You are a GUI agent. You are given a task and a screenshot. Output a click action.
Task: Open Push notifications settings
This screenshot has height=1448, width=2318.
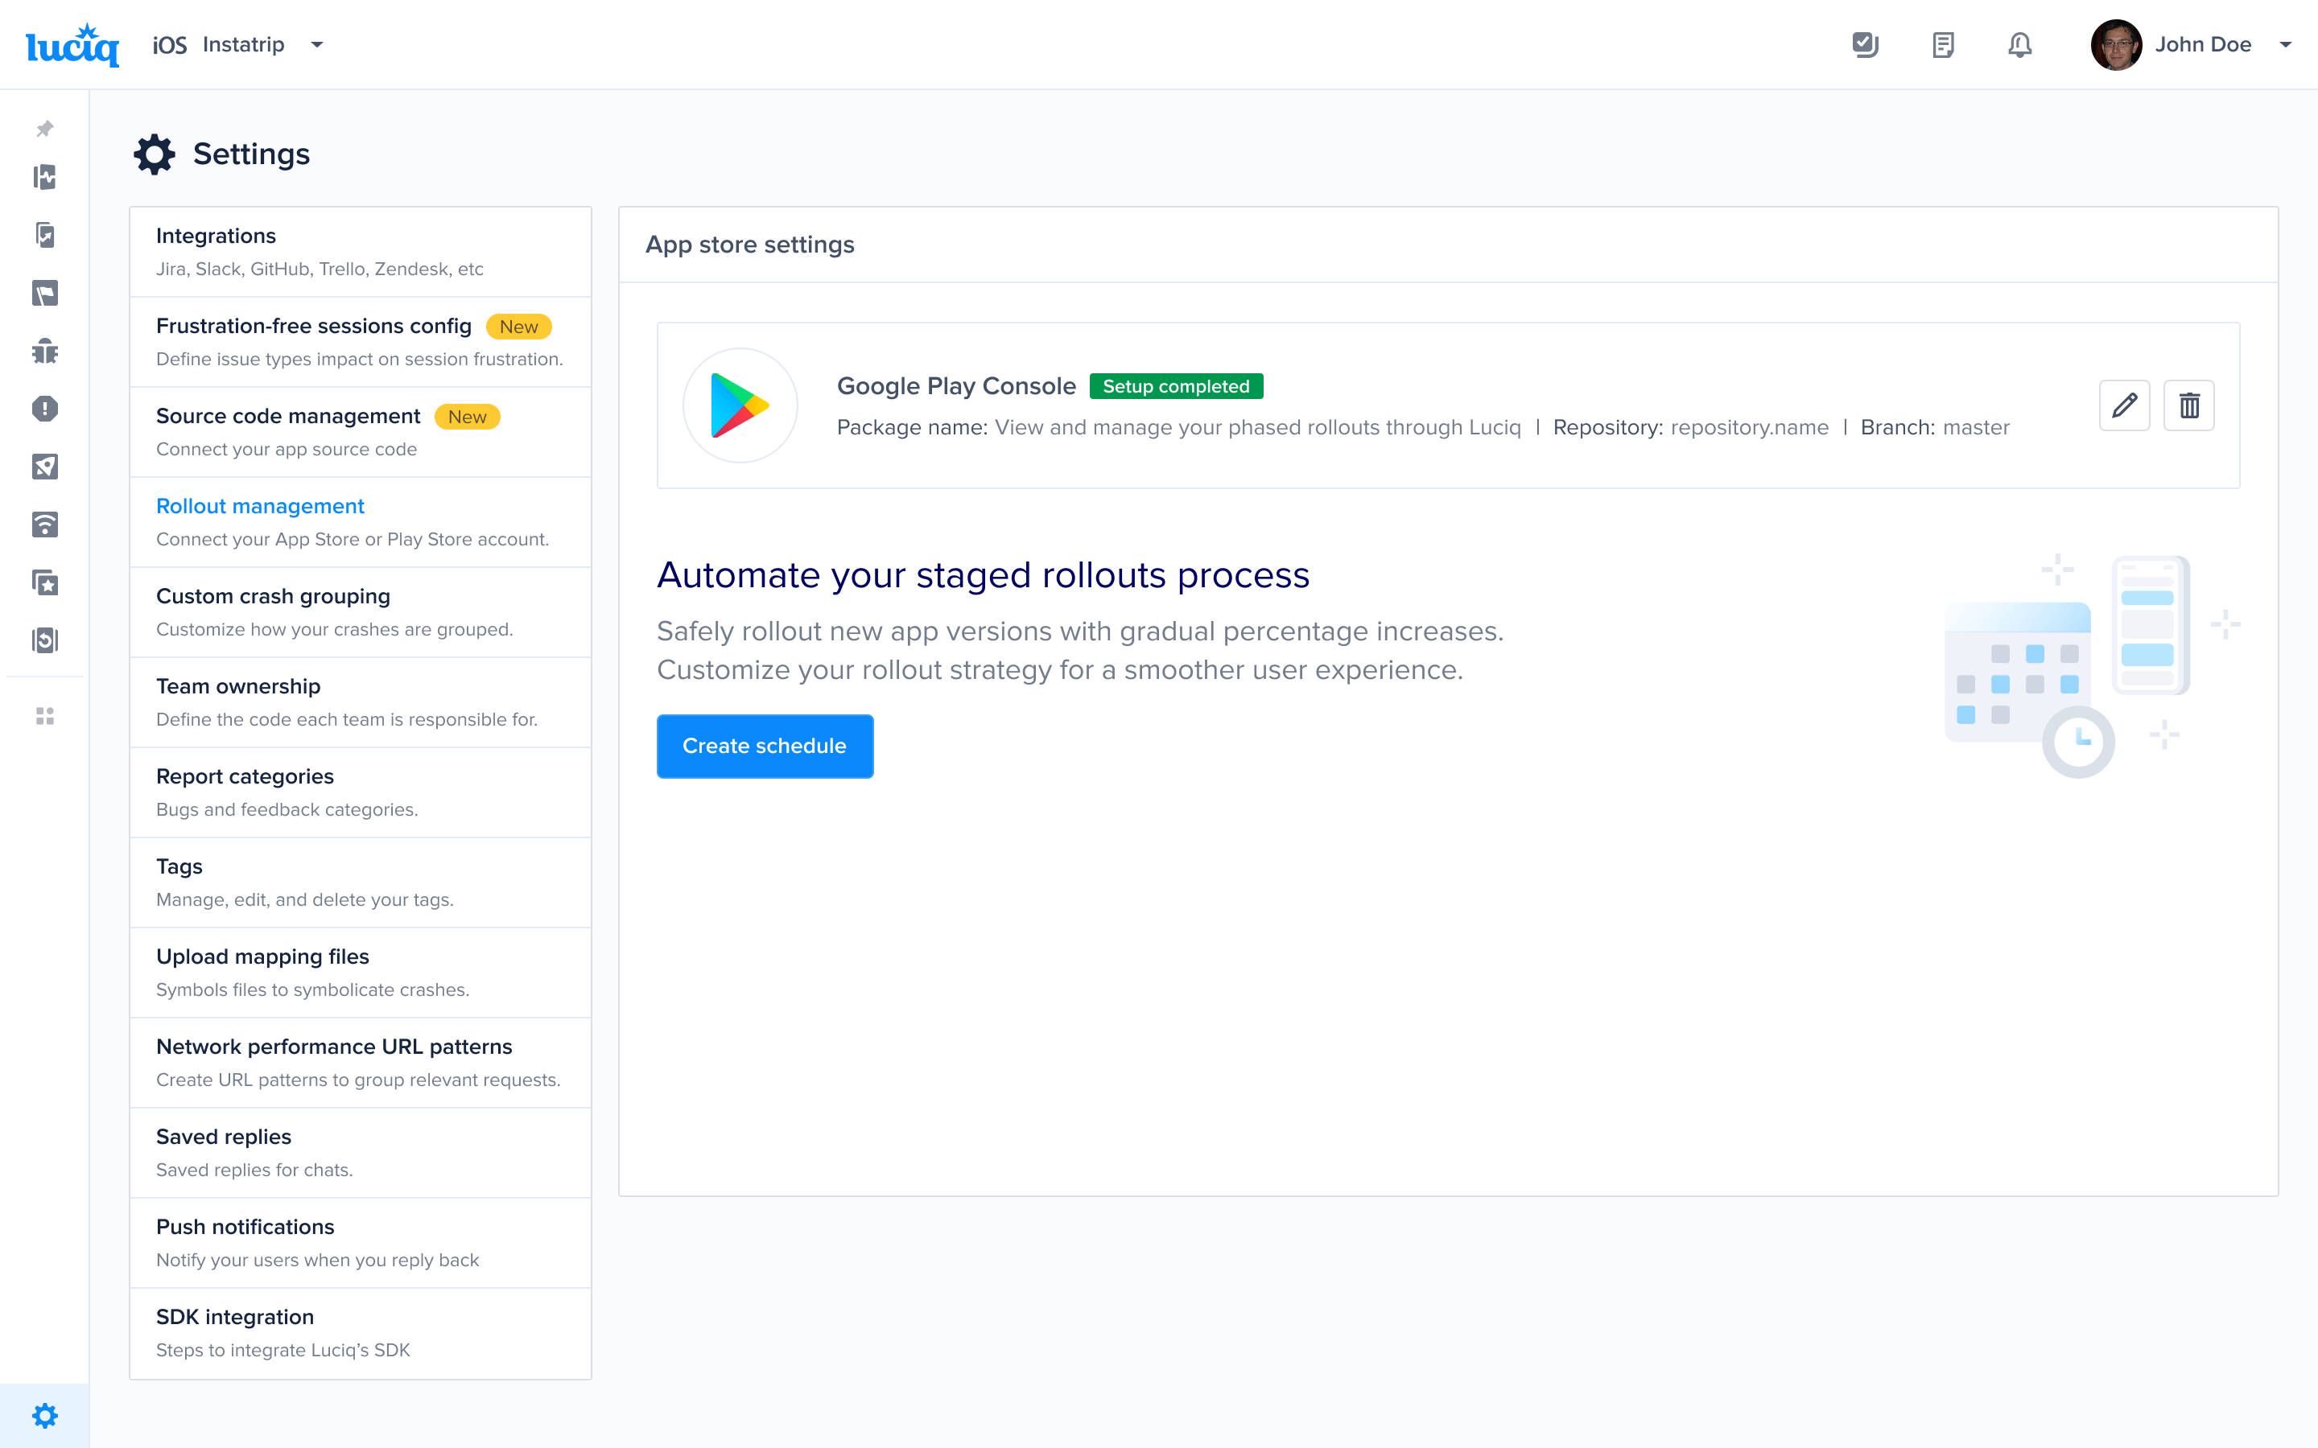tap(360, 1242)
